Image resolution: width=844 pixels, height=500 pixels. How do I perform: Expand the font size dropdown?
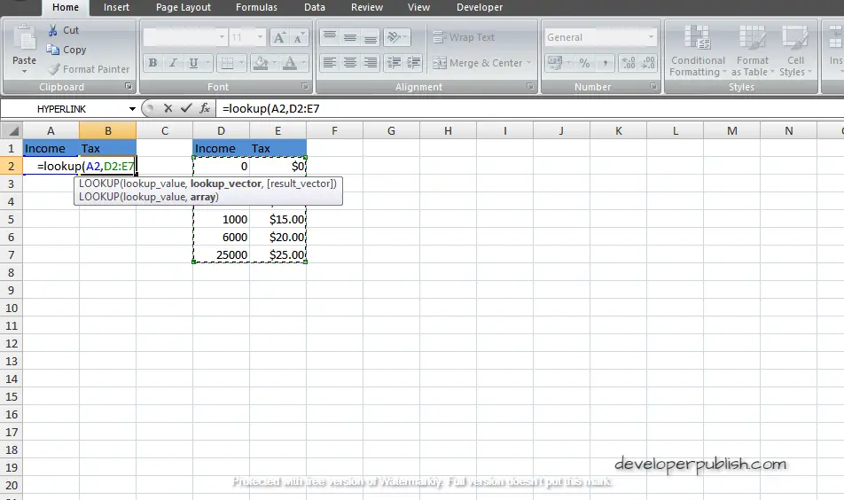tap(260, 37)
